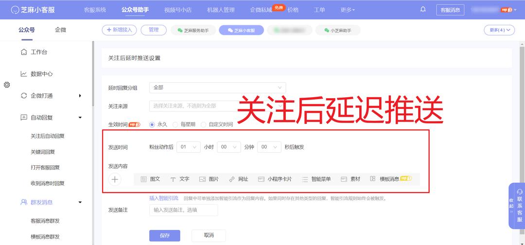Click the settings gear icon at left edge
This screenshot has width=525, height=245.
(7, 85)
